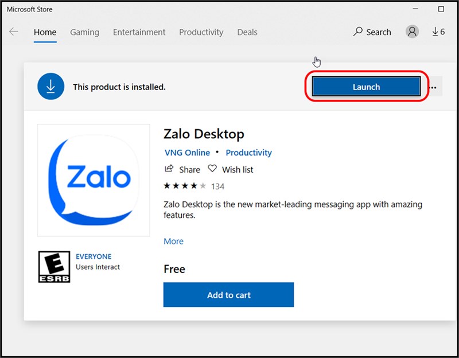Click the Add to cart button
Image resolution: width=459 pixels, height=358 pixels.
(228, 295)
